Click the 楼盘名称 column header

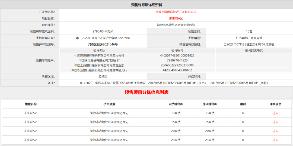31,104
